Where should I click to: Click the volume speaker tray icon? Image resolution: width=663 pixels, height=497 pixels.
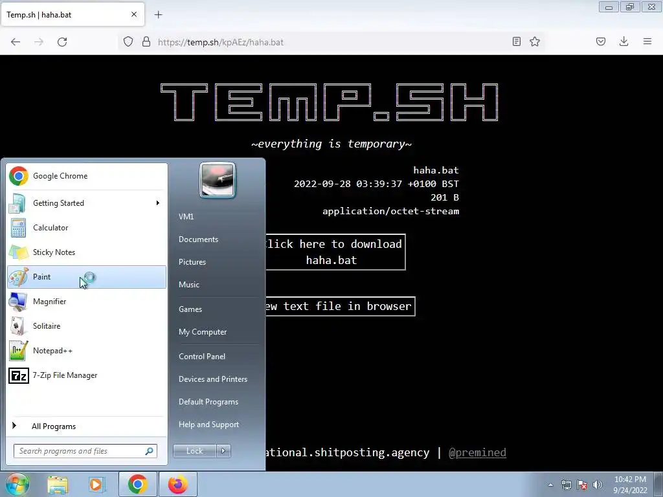[598, 485]
